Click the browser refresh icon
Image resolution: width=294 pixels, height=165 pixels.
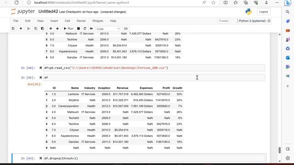click(x=17, y=3)
